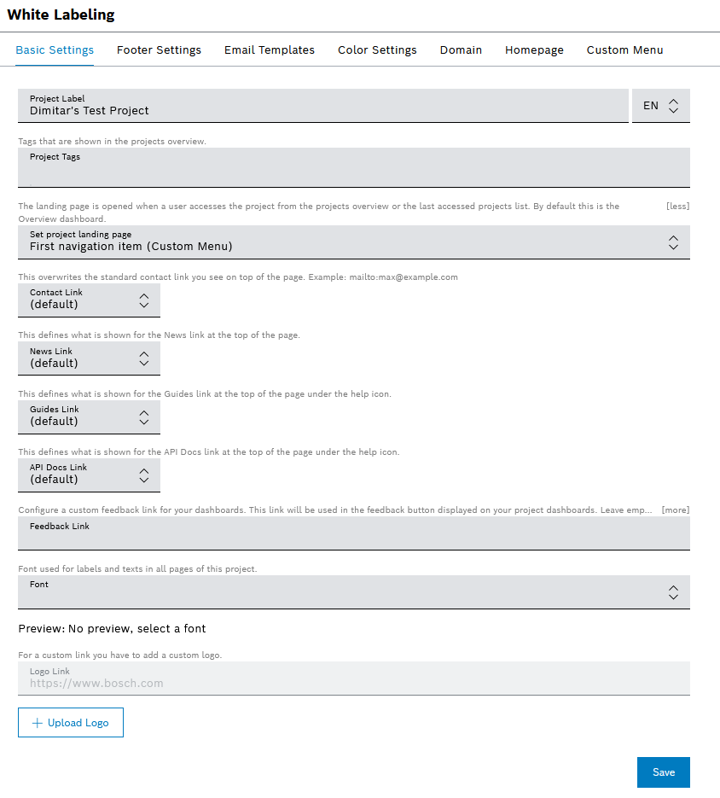Image resolution: width=720 pixels, height=798 pixels.
Task: Expand the Guides Link dropdown
Action: tap(89, 416)
